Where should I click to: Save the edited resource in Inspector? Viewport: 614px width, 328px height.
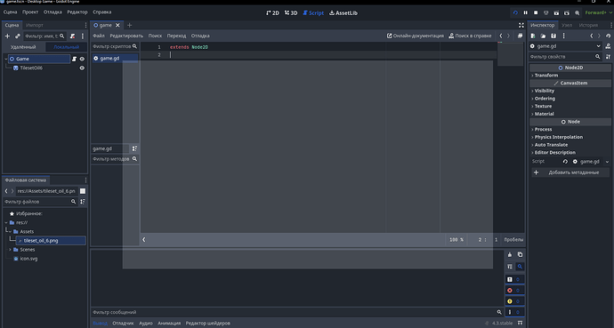[x=553, y=36]
